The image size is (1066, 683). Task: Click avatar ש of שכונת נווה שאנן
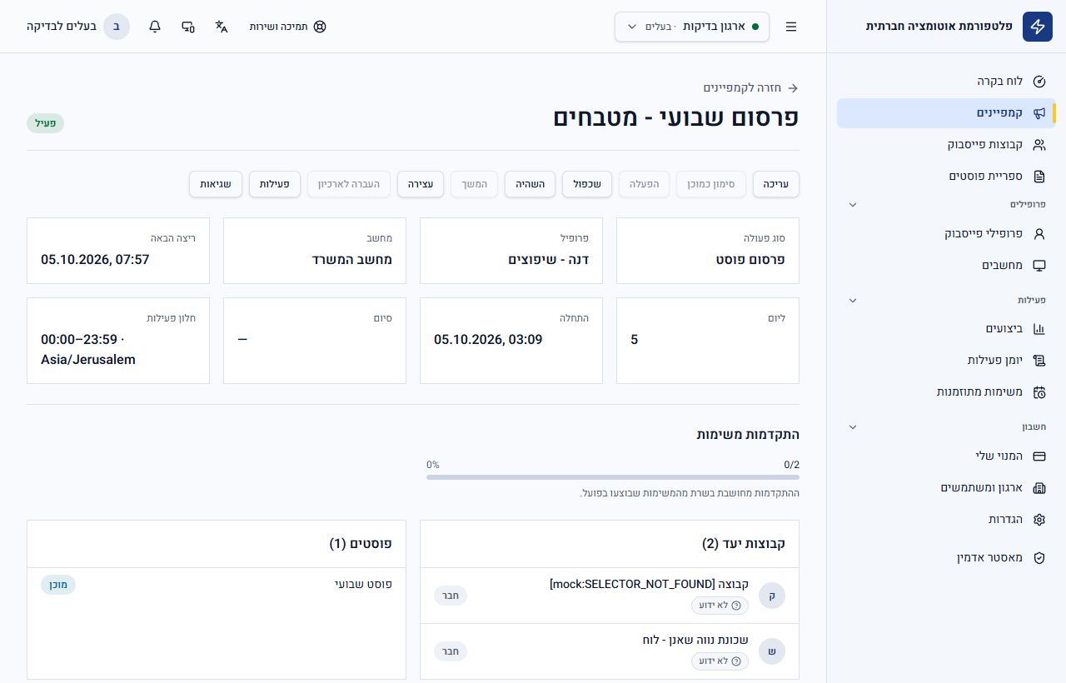[772, 651]
